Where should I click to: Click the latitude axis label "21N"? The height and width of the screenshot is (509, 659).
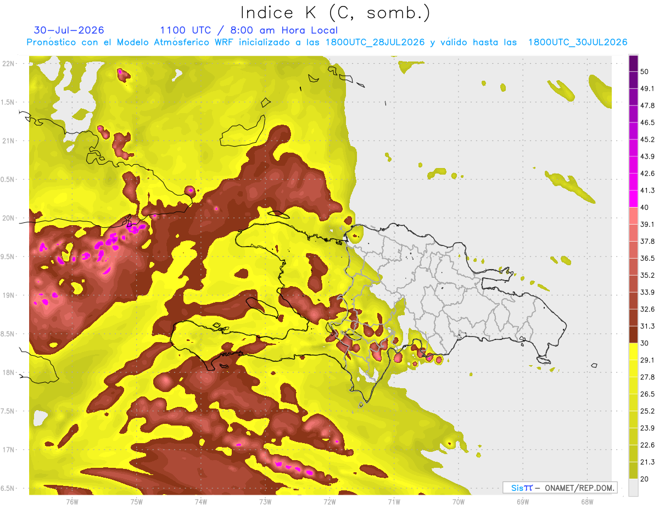pos(9,141)
